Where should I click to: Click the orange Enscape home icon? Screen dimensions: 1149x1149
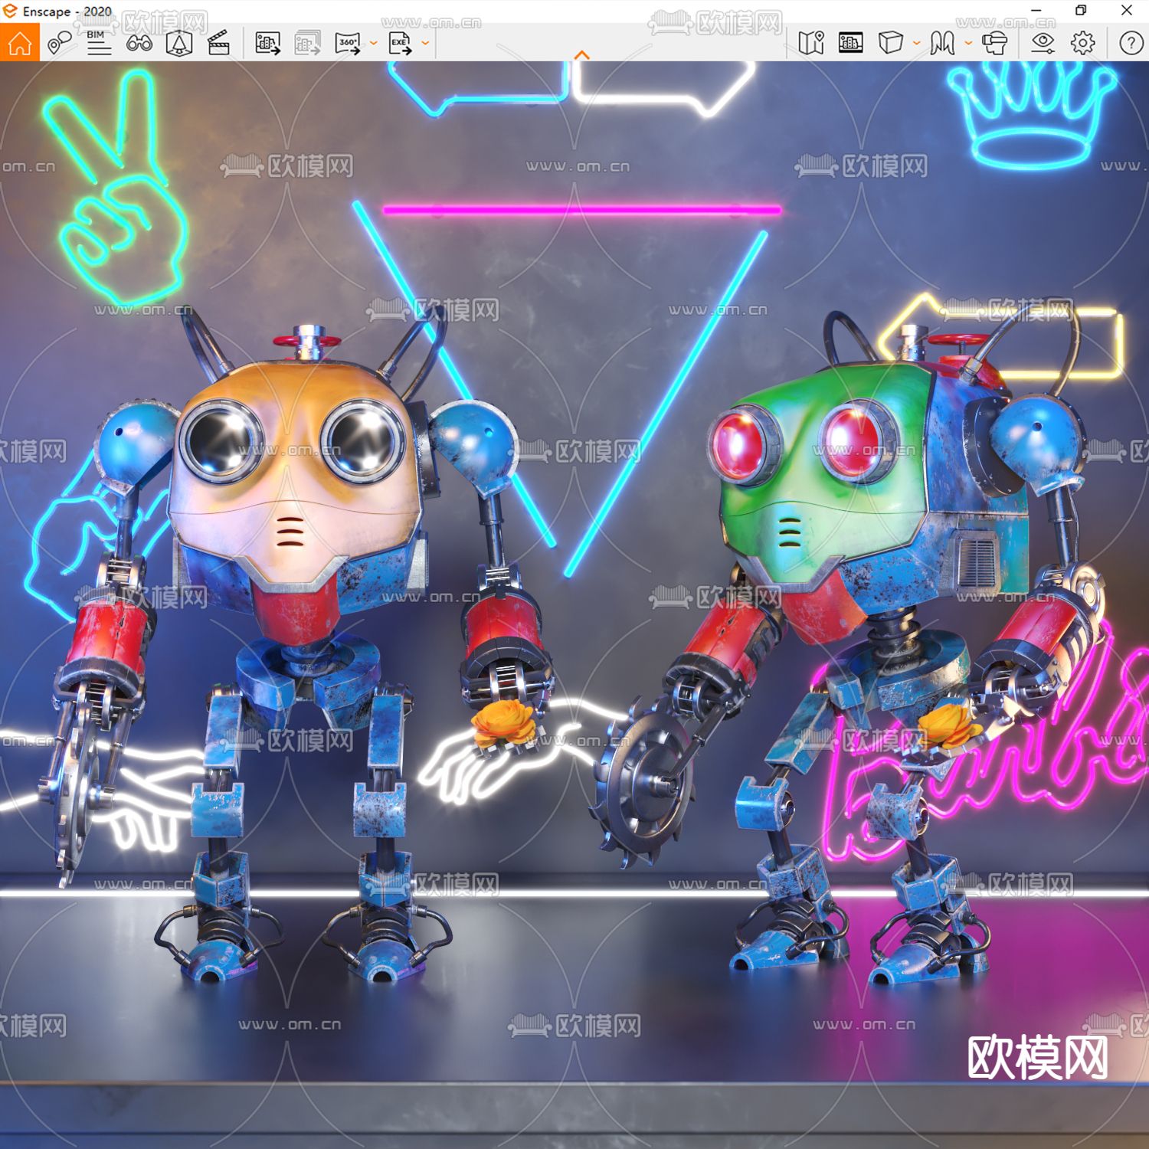[x=19, y=43]
